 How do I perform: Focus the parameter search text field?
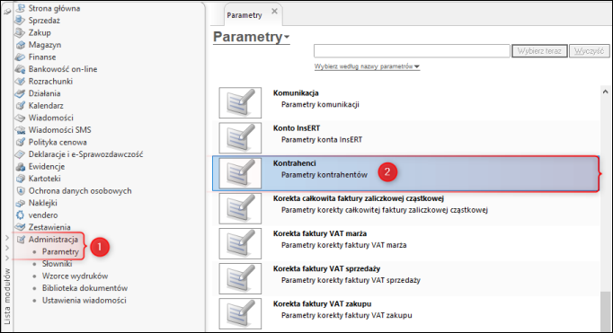(412, 51)
